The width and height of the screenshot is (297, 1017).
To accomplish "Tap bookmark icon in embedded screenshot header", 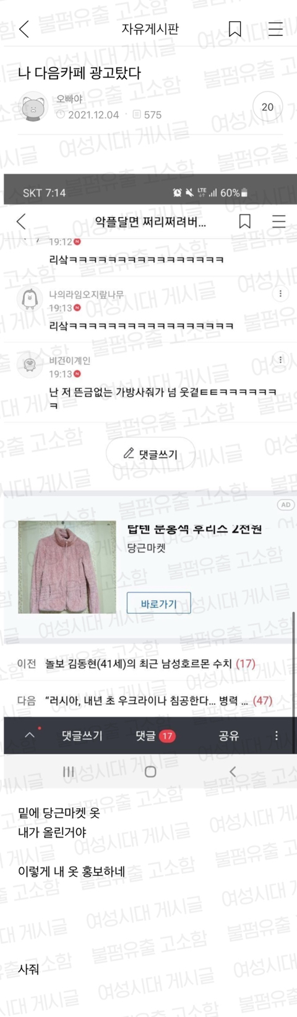I will pyautogui.click(x=245, y=221).
